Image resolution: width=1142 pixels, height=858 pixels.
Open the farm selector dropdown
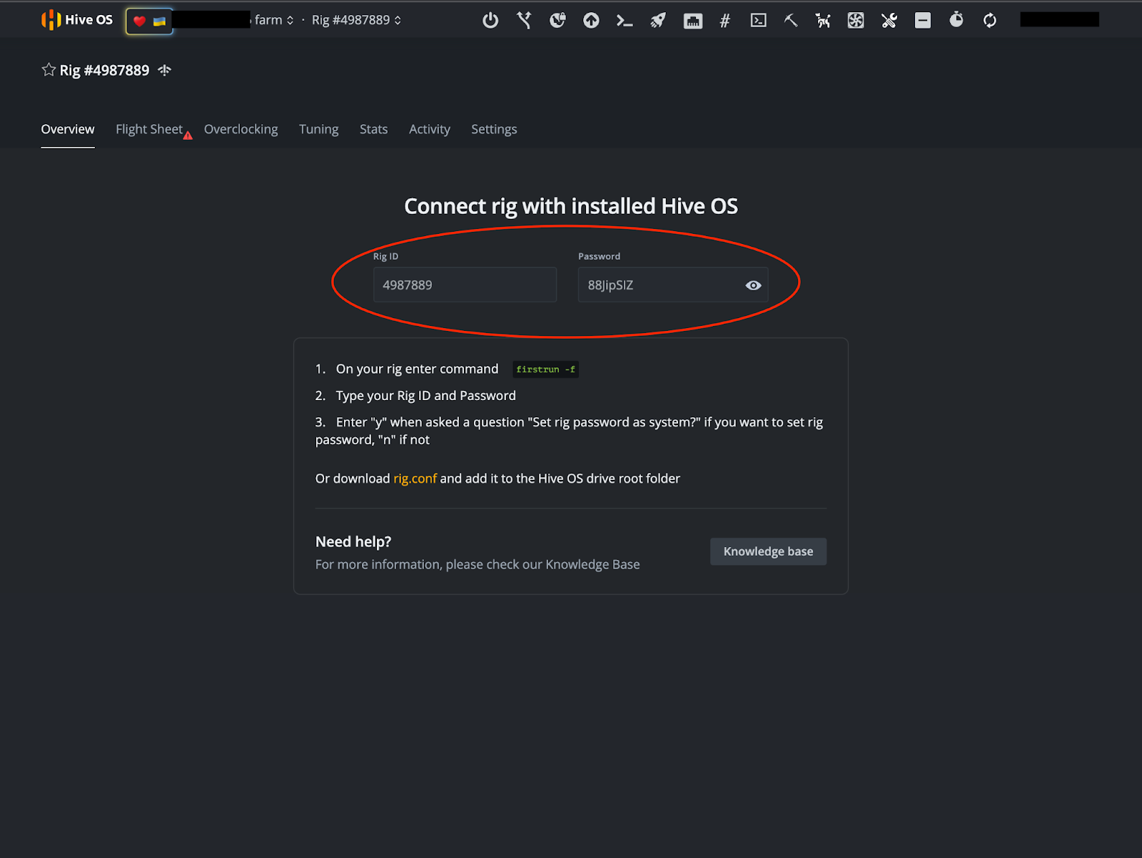(274, 20)
